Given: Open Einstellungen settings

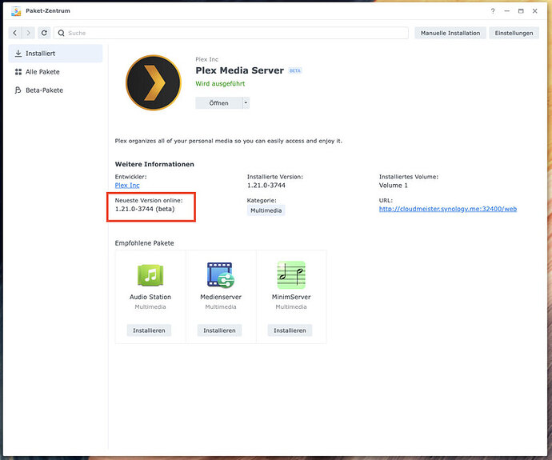Looking at the screenshot, I should click(x=514, y=33).
